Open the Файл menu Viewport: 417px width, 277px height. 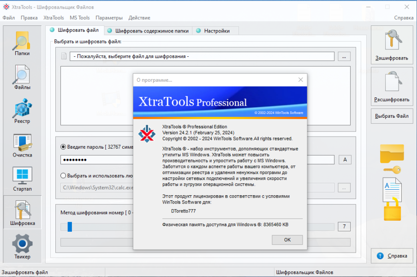pos(9,18)
